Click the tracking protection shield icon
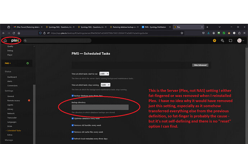248x144 pixels. (x=41, y=33)
